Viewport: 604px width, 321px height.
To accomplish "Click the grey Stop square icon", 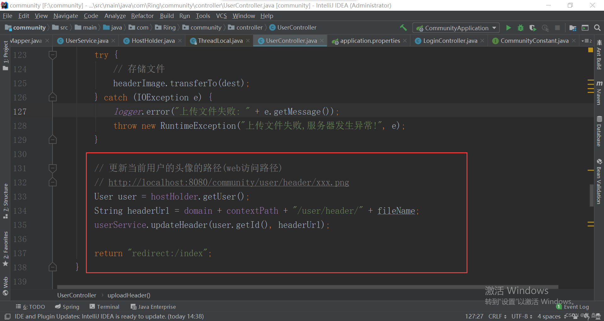I will (557, 28).
